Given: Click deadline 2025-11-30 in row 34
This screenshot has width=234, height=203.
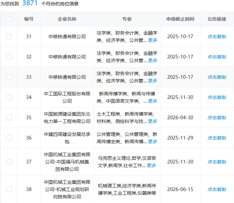Looking at the screenshot, I should click(x=180, y=97).
